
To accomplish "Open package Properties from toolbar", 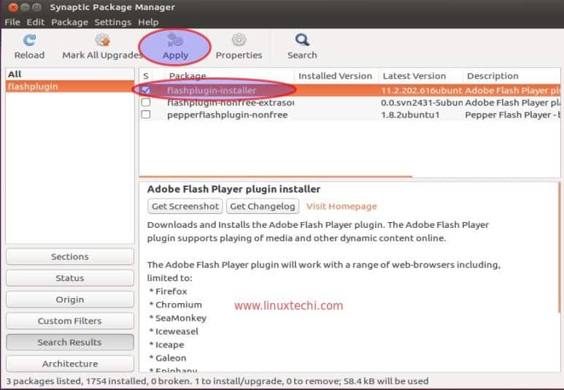I will coord(239,47).
